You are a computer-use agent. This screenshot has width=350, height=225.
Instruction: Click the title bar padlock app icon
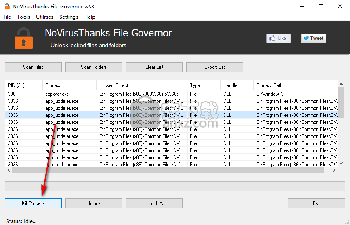click(7, 6)
